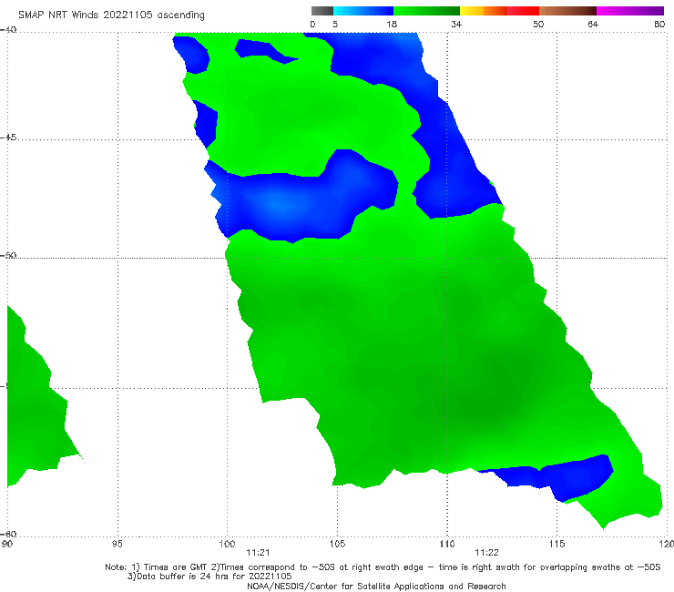Click the latitude label '-45' on the left axis
This screenshot has width=674, height=592.
tap(8, 138)
